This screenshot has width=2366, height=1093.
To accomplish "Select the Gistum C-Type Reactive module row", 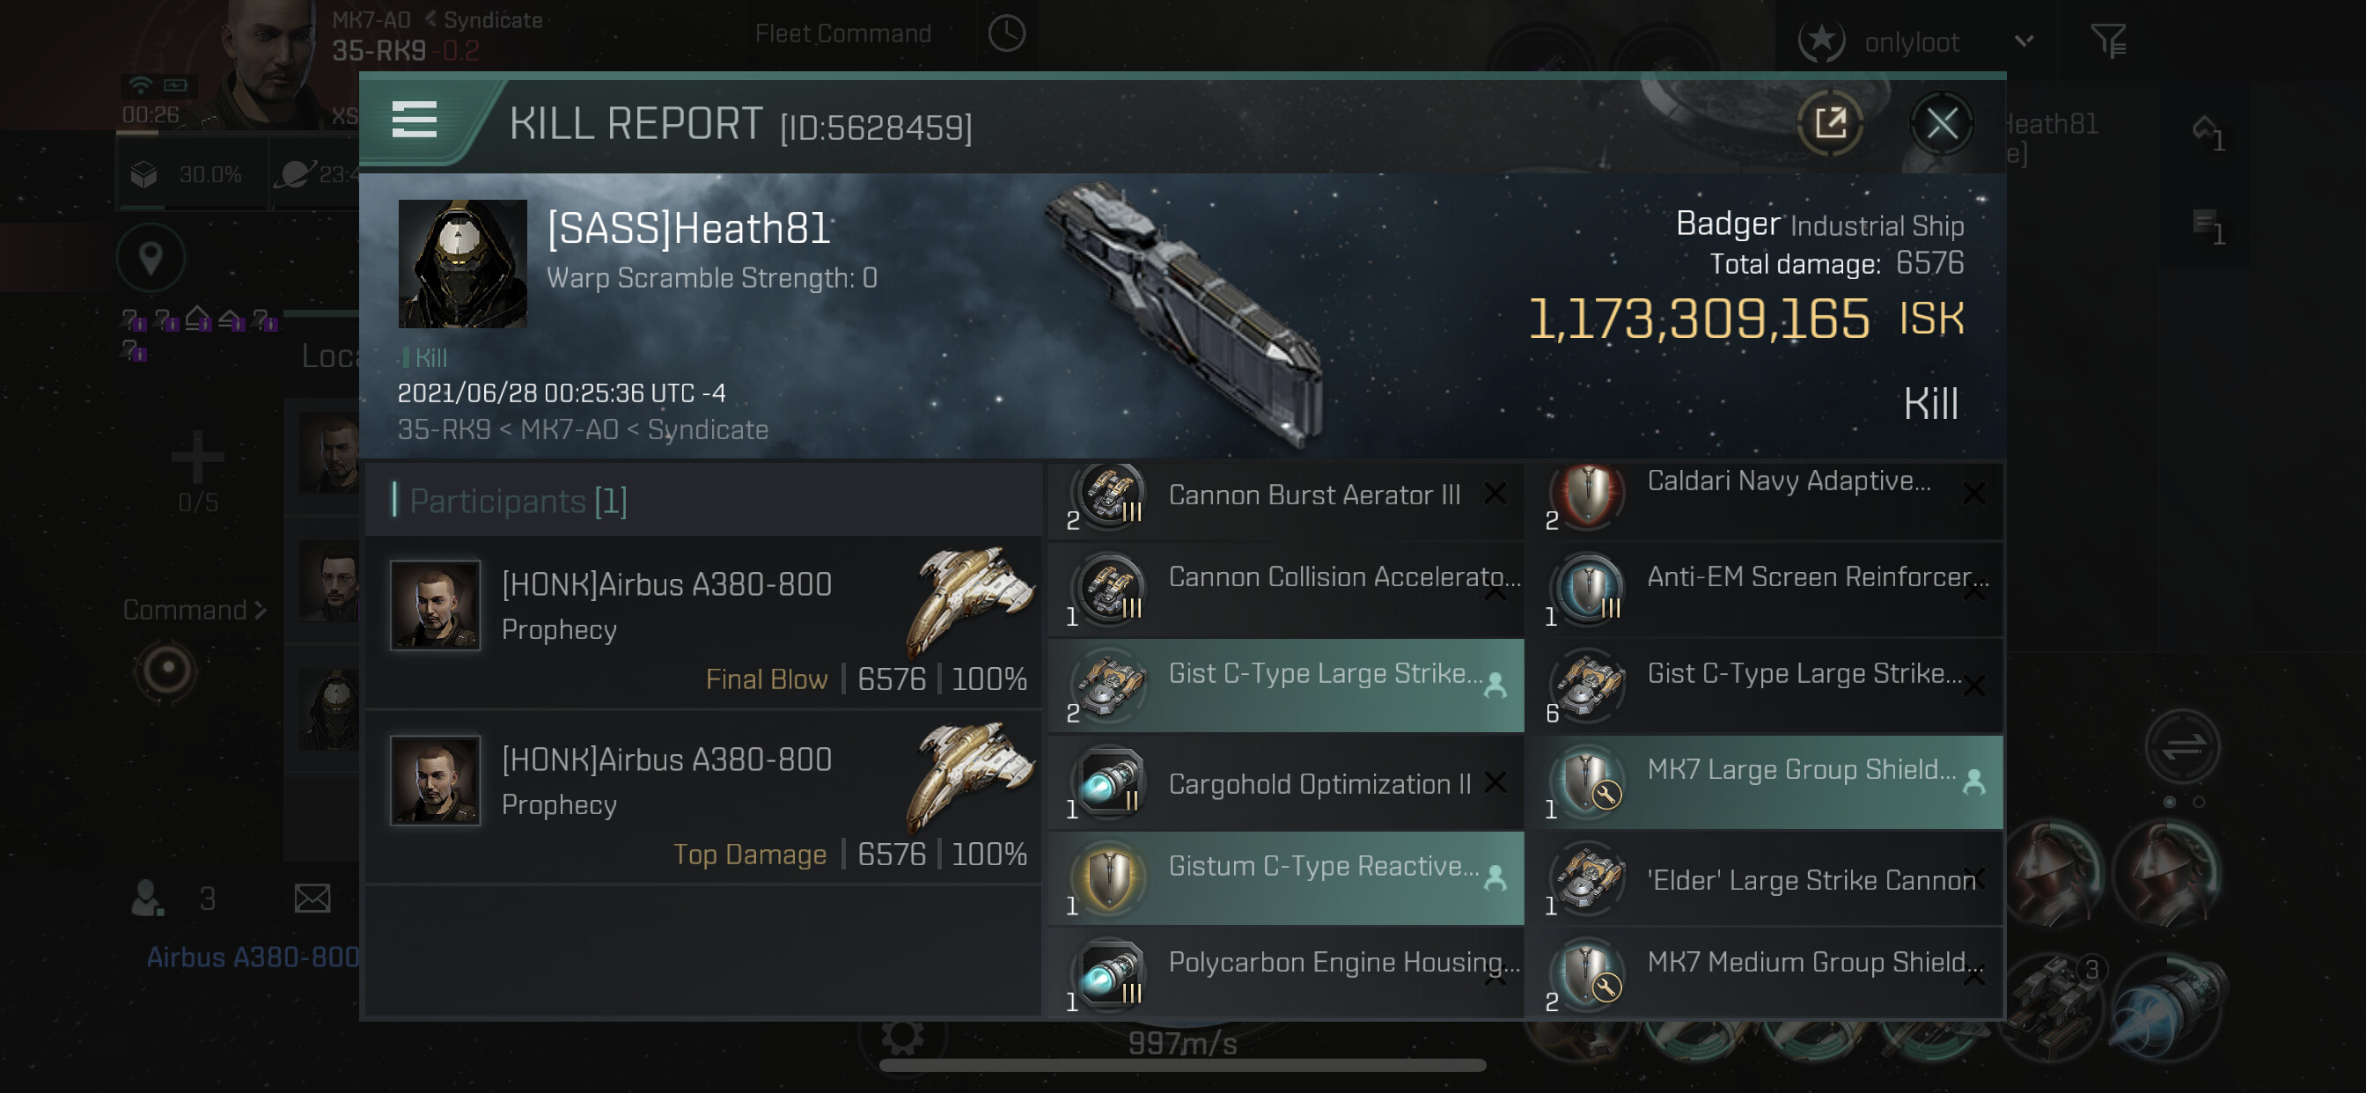I will tap(1286, 878).
